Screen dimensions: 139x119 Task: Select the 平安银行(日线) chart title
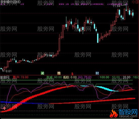[x=10, y=2]
